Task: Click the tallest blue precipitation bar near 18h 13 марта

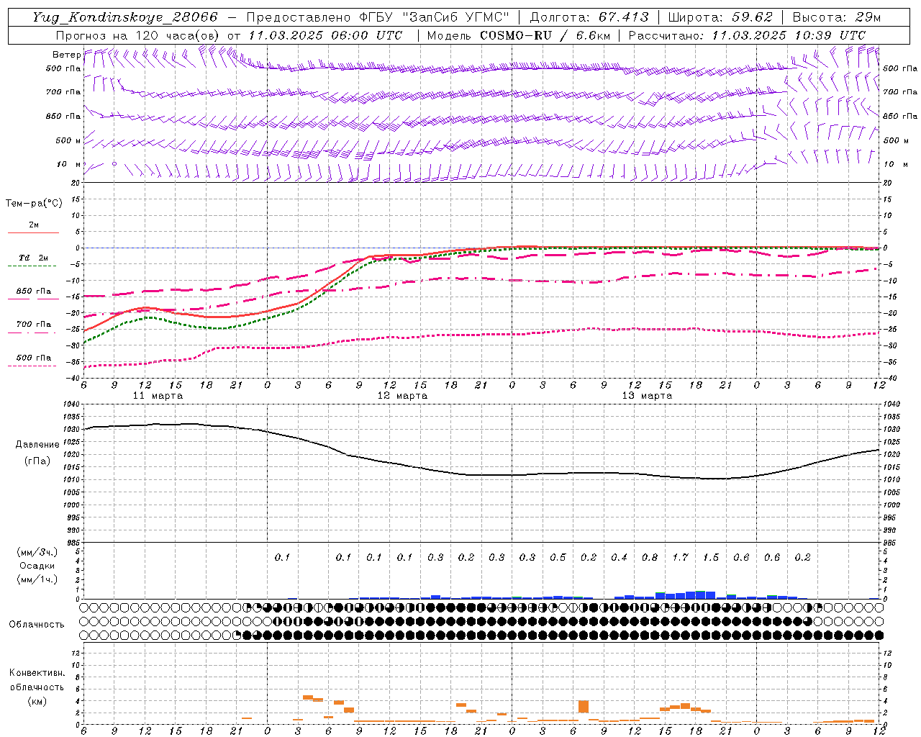Action: tap(701, 594)
